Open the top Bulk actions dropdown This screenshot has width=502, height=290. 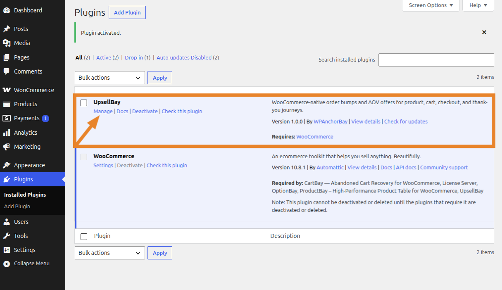click(x=110, y=78)
